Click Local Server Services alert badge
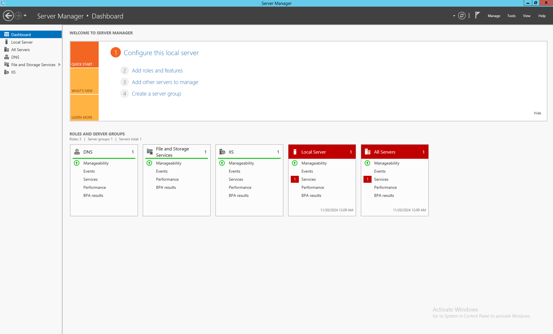Screen dimensions: 553x334 [295, 179]
